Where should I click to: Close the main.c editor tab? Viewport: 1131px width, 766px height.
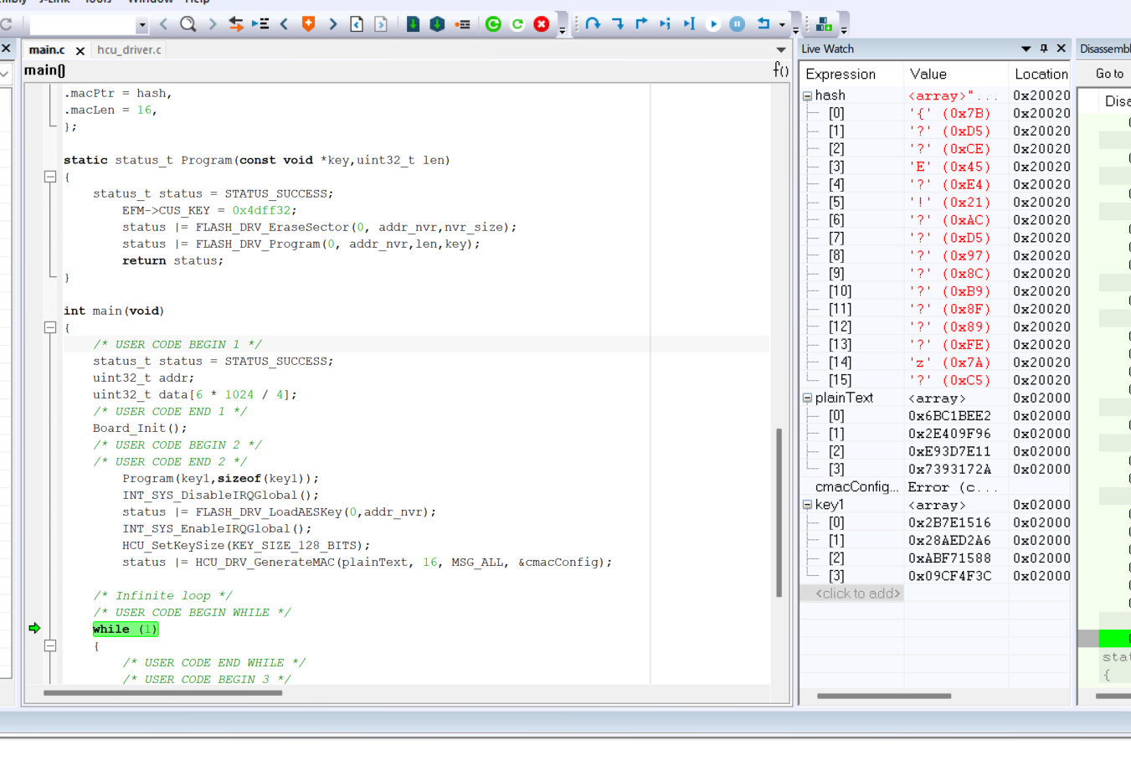(x=80, y=50)
